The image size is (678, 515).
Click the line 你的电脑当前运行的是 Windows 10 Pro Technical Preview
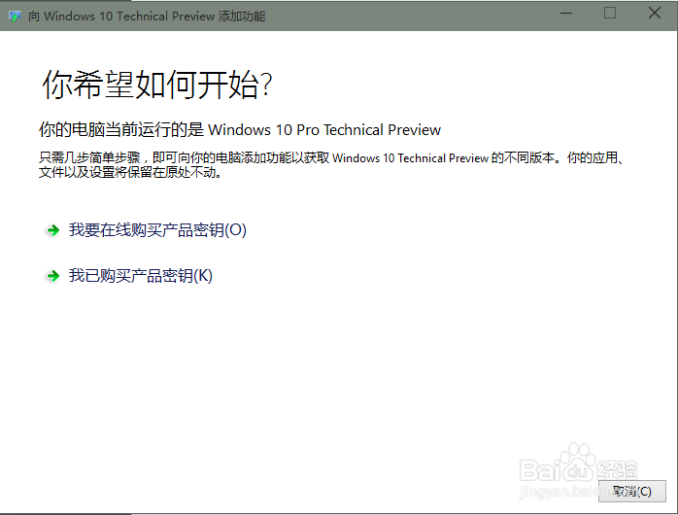point(240,130)
